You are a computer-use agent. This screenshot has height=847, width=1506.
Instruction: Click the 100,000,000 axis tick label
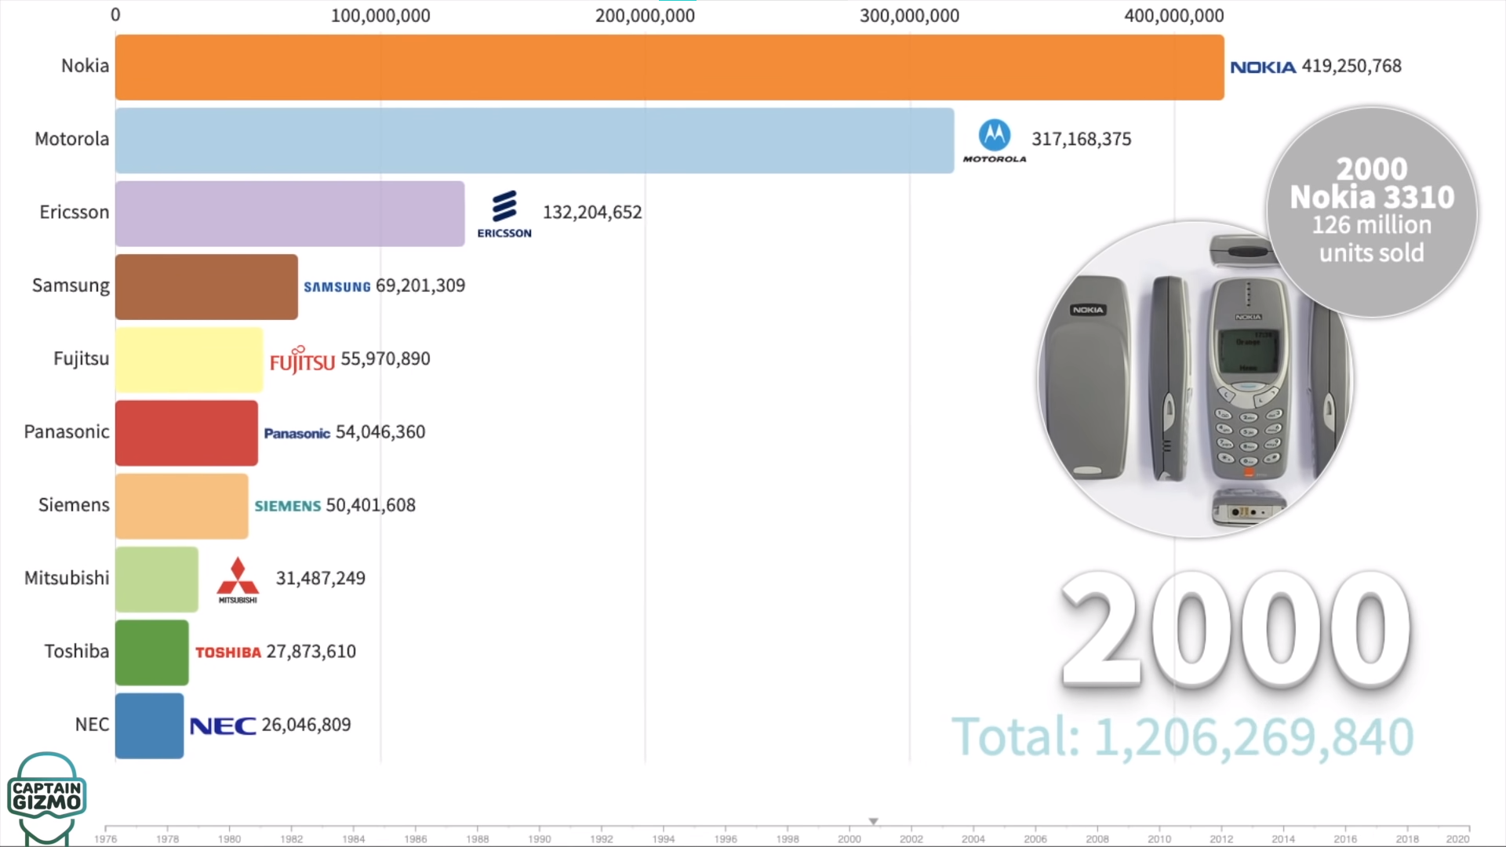coord(380,16)
